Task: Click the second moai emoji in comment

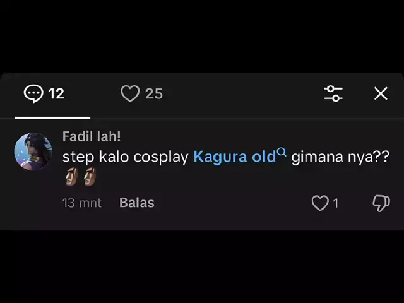Action: (89, 177)
